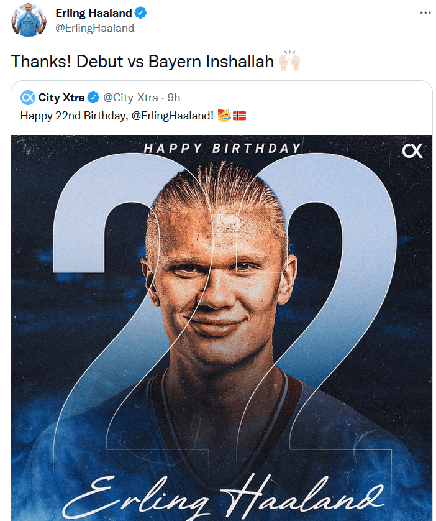Viewport: 436px width, 521px height.
Task: Click Erling Haaland's profile avatar
Action: click(x=27, y=20)
